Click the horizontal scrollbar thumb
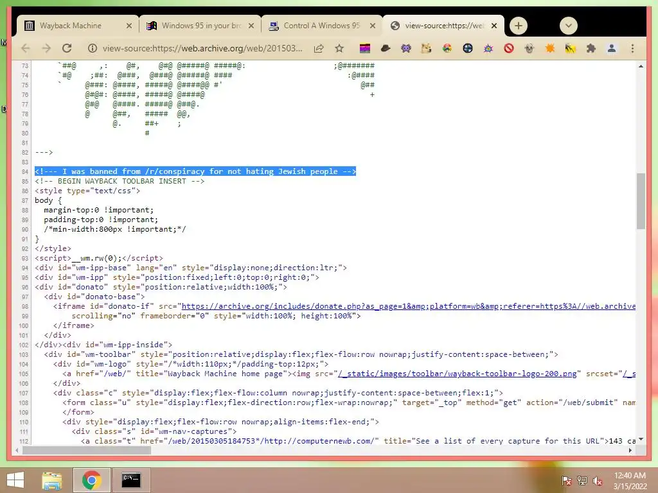Viewport: 658px width, 493px height. [x=87, y=450]
